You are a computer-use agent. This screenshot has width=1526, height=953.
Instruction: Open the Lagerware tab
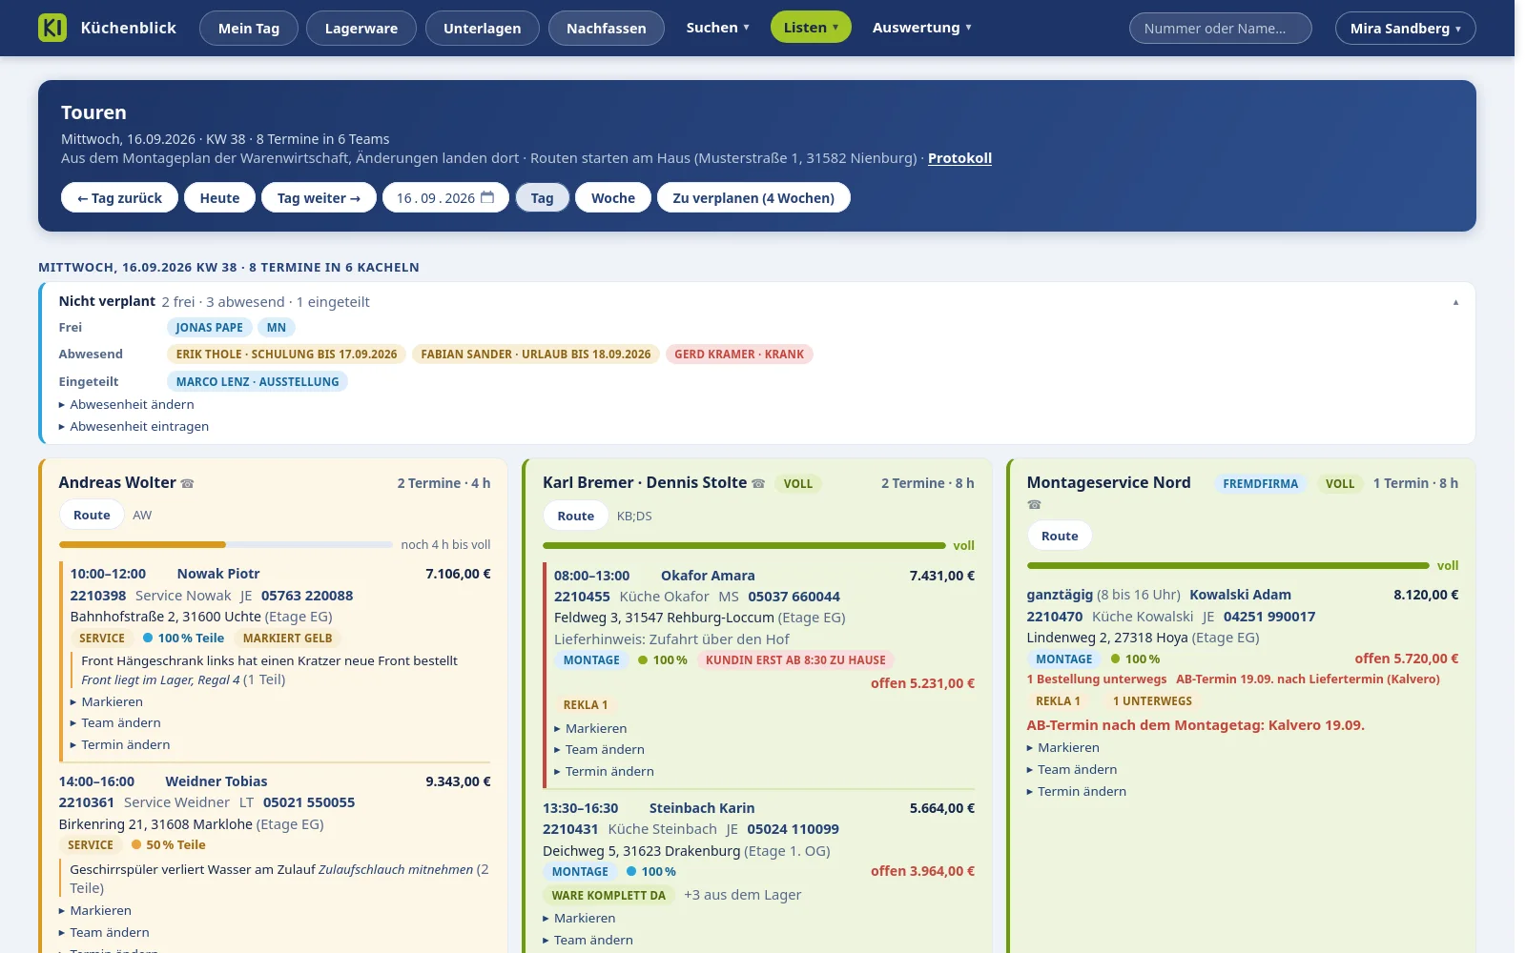[361, 28]
